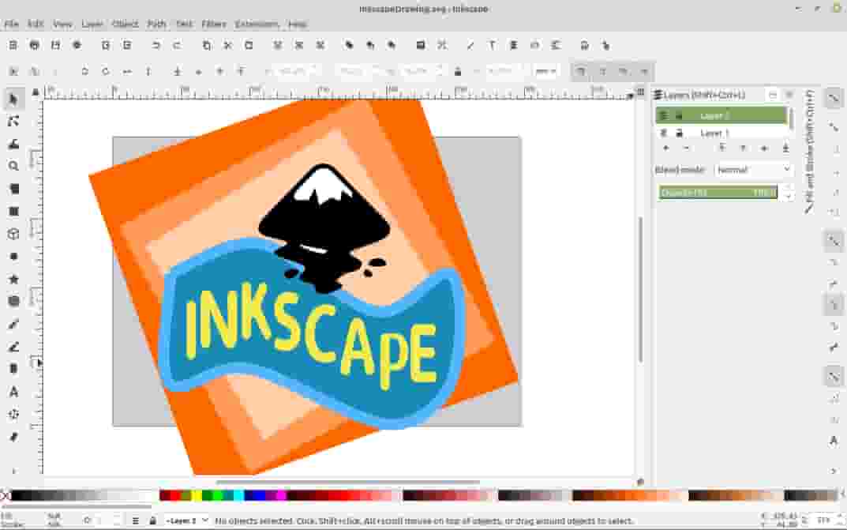Image resolution: width=847 pixels, height=530 pixels.
Task: Hide Layer 1 using its eye toggle
Action: coord(663,133)
